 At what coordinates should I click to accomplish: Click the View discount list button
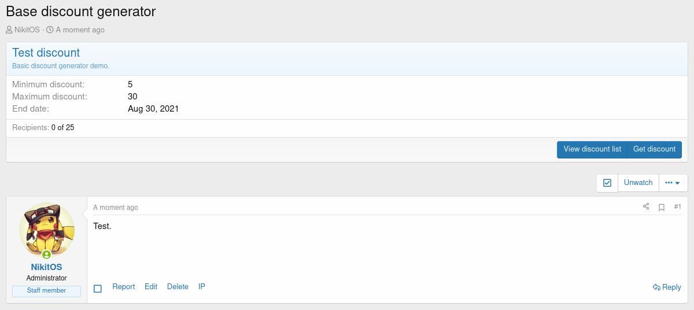(592, 149)
